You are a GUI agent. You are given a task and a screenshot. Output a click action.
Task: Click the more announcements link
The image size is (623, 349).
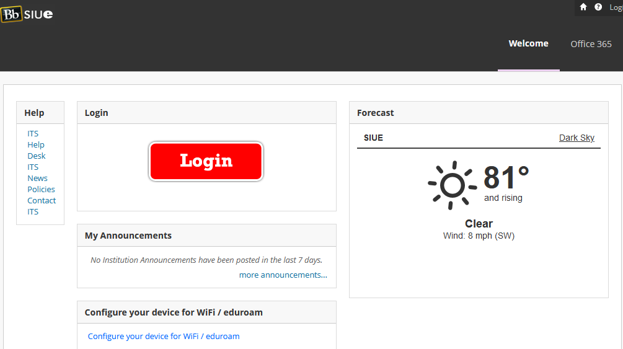coord(283,275)
